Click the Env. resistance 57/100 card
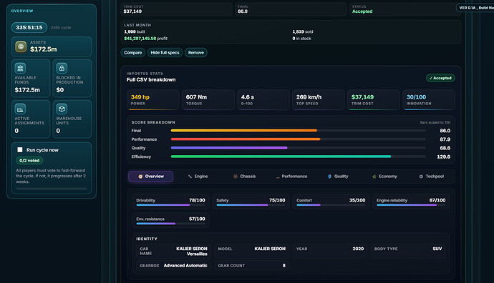Viewport: 494px width, 283px height. point(170,220)
